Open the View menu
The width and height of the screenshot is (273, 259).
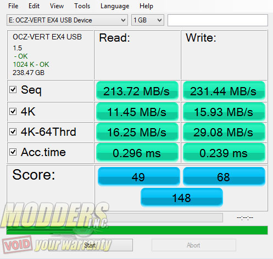pyautogui.click(x=57, y=6)
